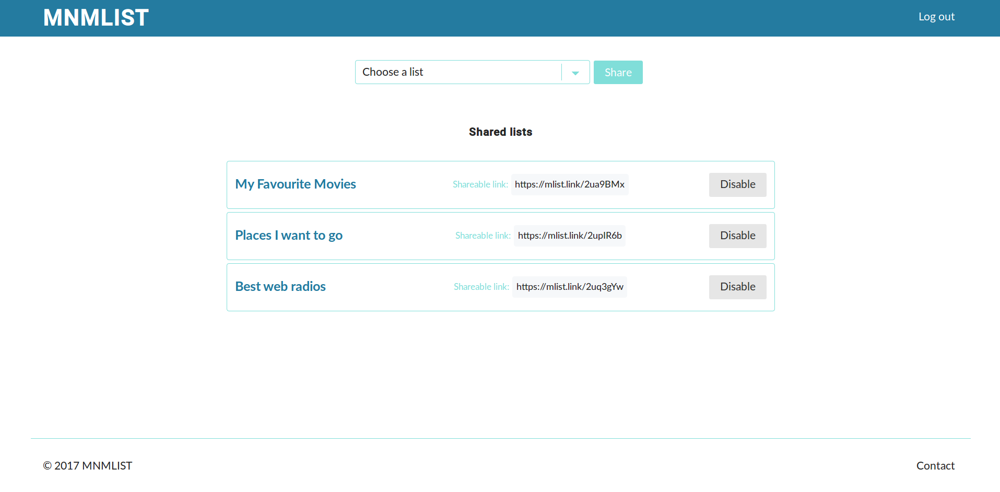1000x492 pixels.
Task: Open the 'My Favourite Movies' list
Action: click(295, 184)
